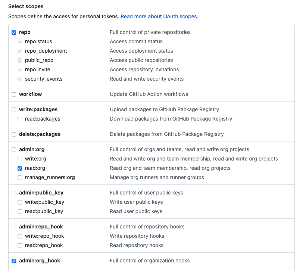Check the admin:public_key scope
306x271 pixels.
tap(14, 193)
